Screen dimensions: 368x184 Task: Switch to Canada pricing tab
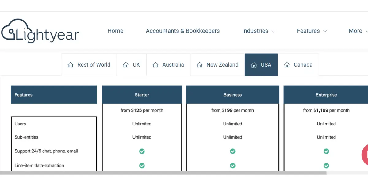click(298, 65)
